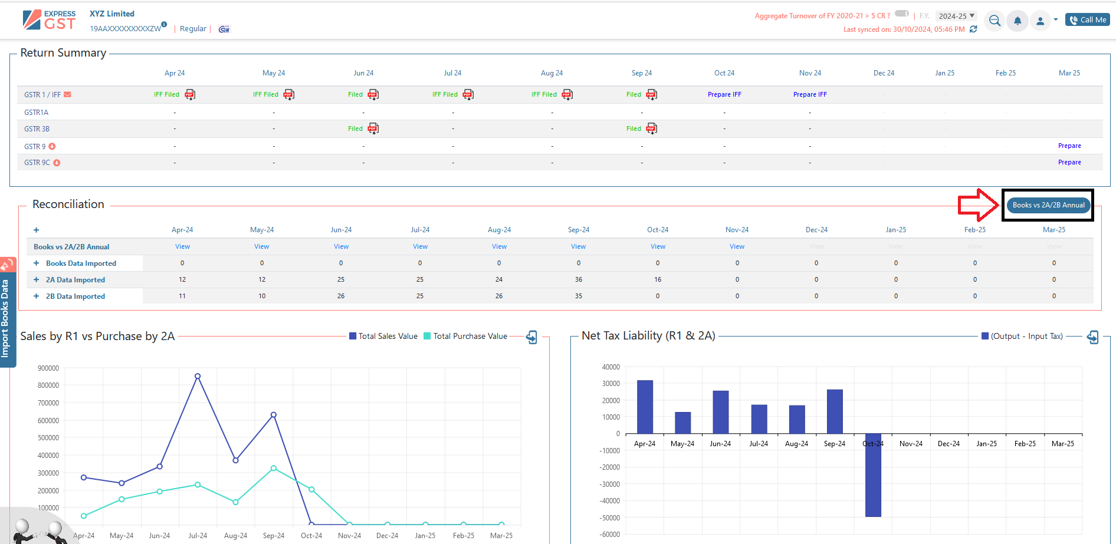1116x544 pixels.
Task: Download Aug 24 GSTR 1 IFF Filed PDF
Action: [567, 94]
